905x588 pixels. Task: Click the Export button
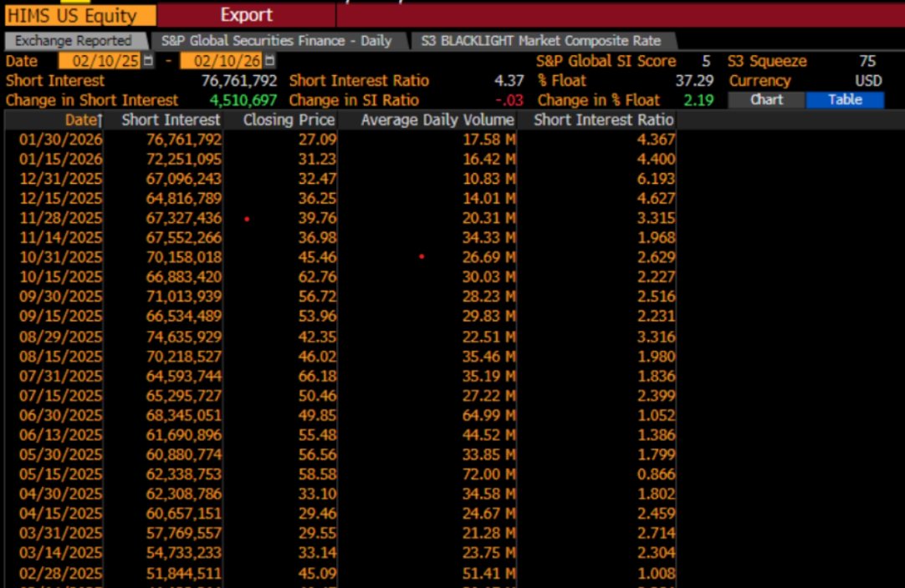pyautogui.click(x=247, y=14)
